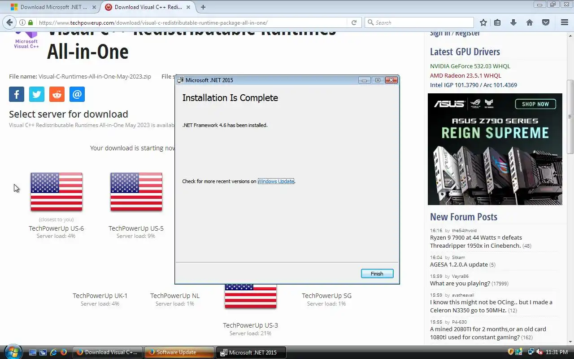The image size is (574, 359).
Task: Click SHOP NOW in the ASUS ad
Action: (x=535, y=104)
